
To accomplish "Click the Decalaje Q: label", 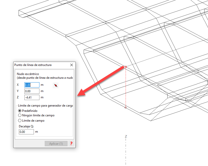I will click(26, 126).
